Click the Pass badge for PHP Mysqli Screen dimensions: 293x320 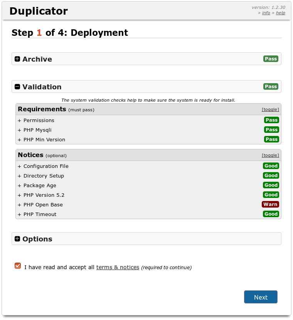271,130
